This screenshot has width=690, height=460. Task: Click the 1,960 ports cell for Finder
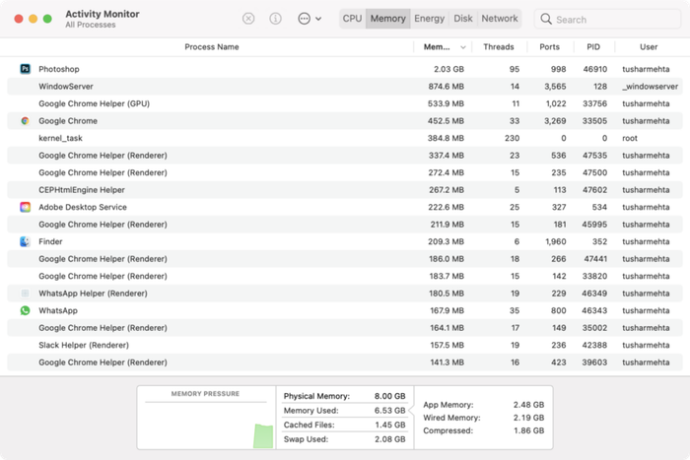555,241
